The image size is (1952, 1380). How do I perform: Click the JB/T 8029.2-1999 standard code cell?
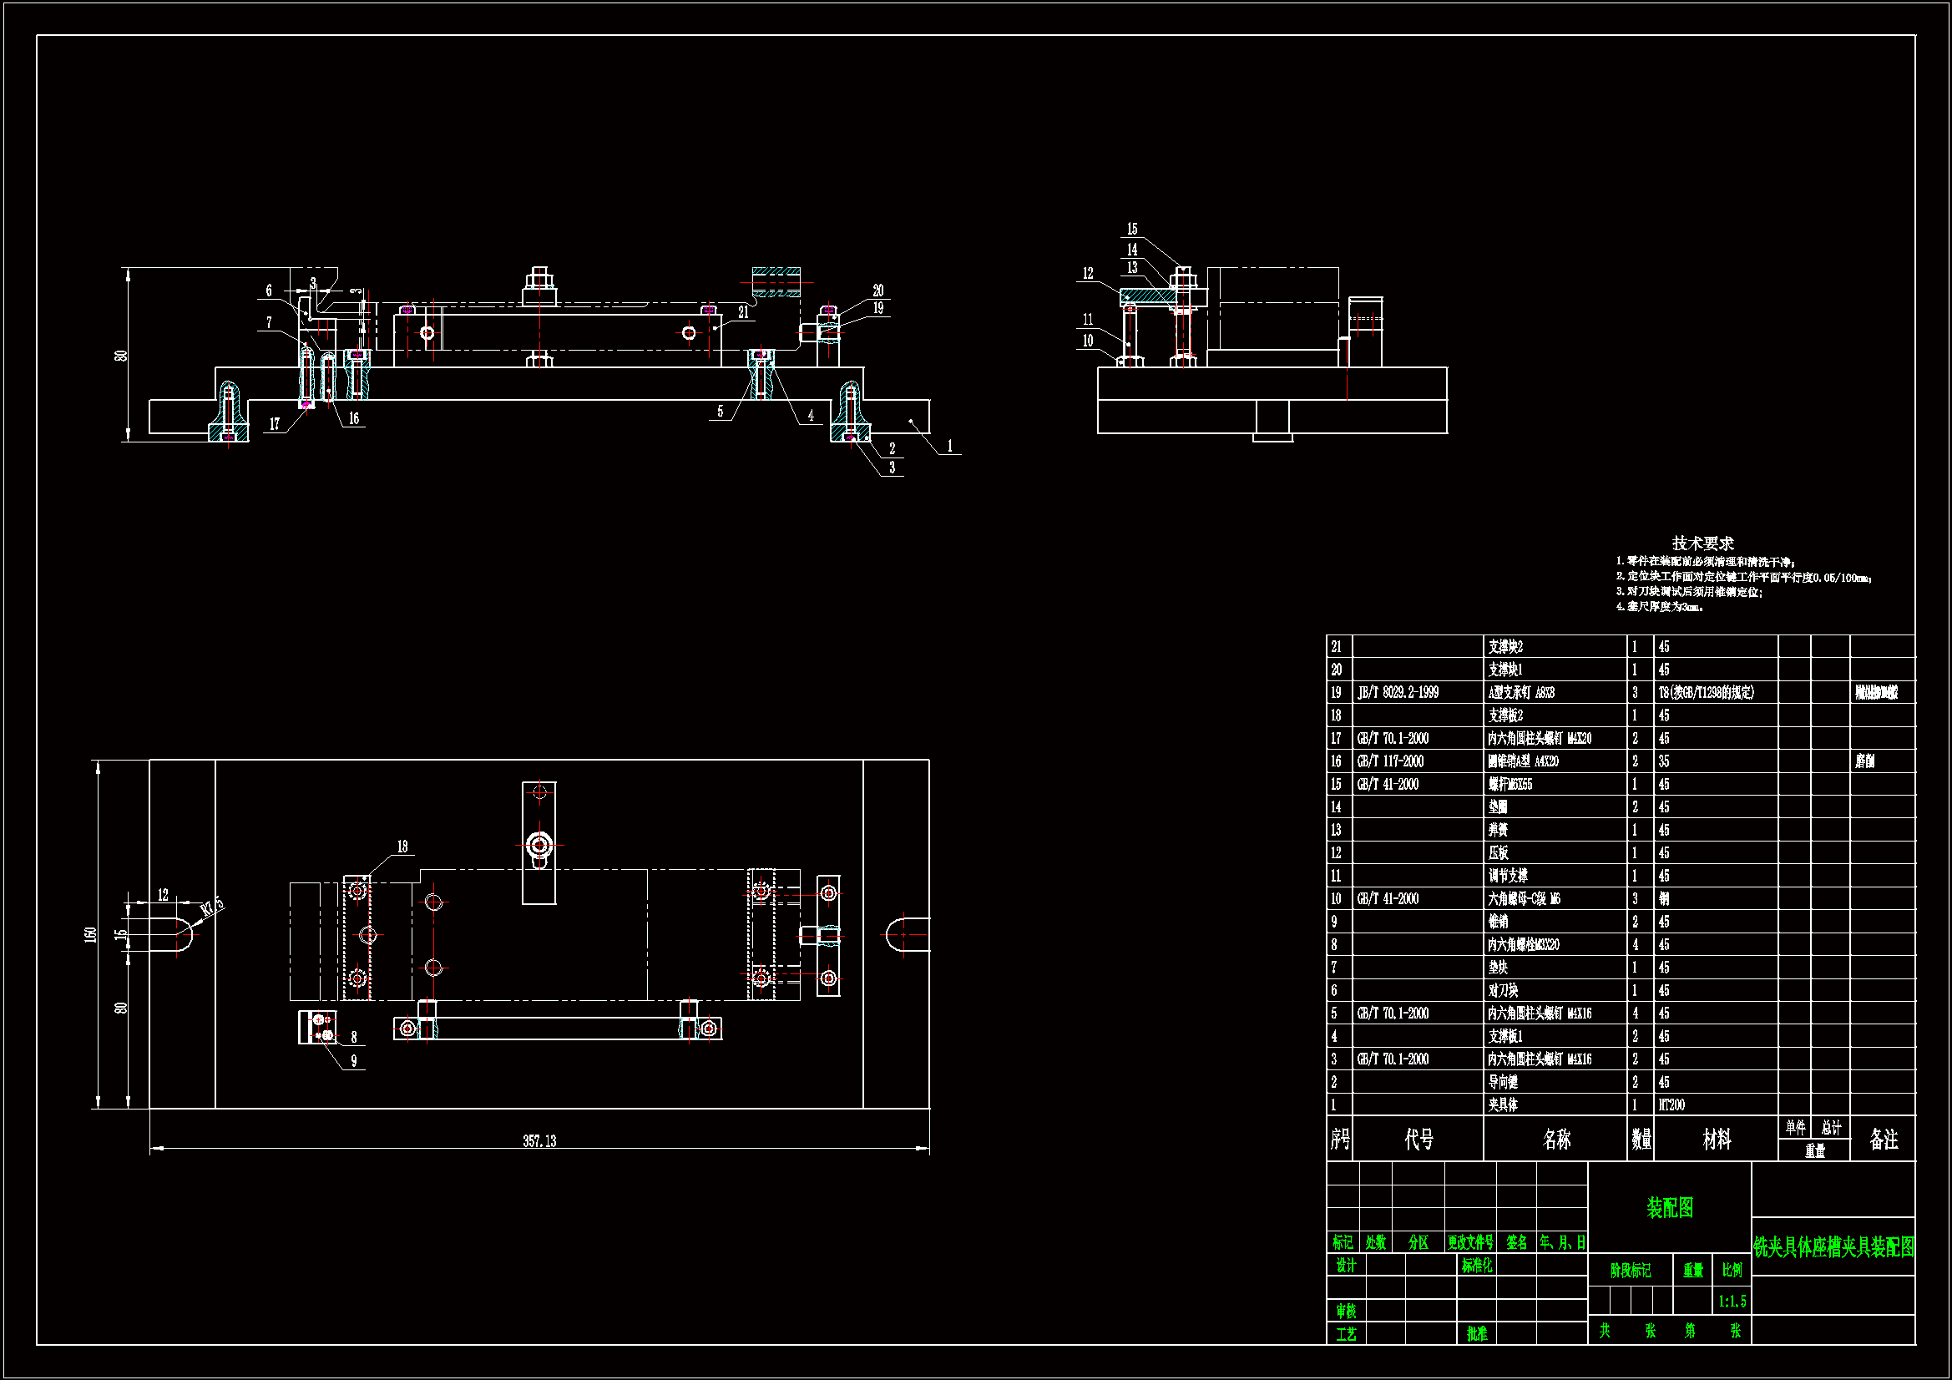click(1398, 693)
